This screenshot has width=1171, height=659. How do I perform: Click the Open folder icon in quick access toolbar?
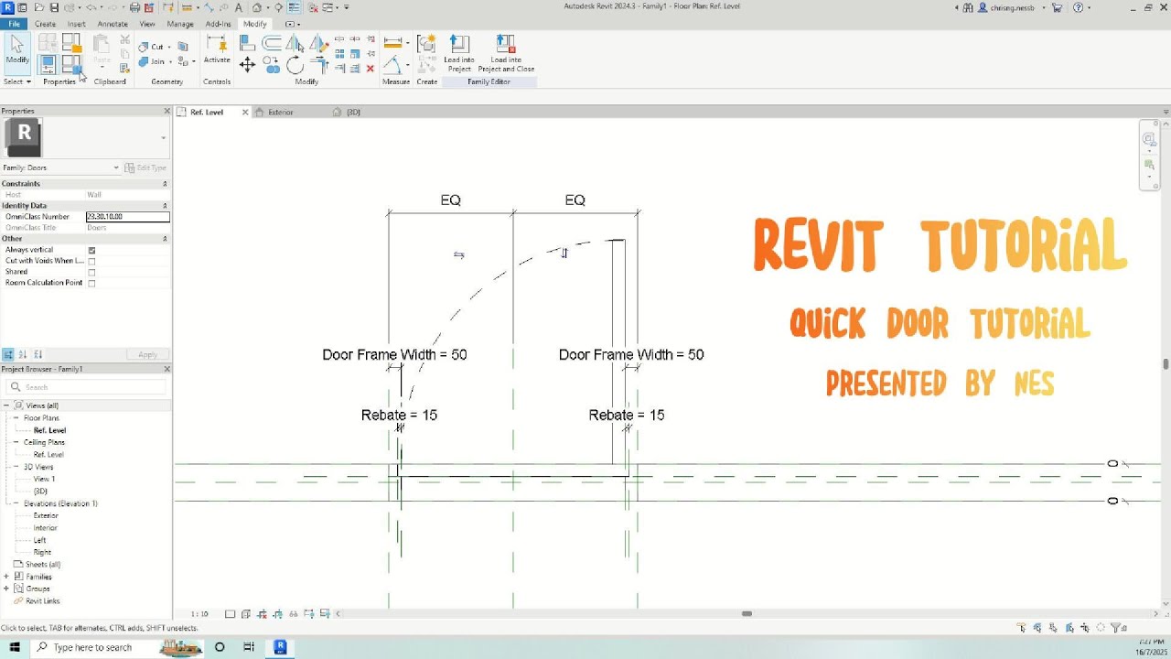pyautogui.click(x=38, y=7)
